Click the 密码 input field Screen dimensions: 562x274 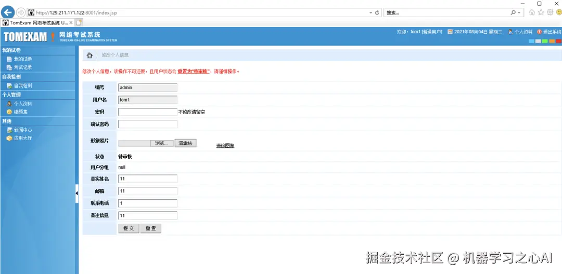tap(148, 112)
